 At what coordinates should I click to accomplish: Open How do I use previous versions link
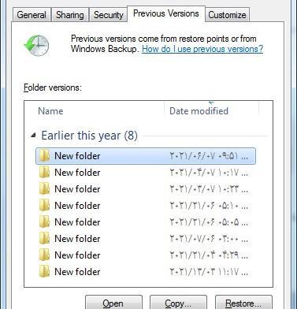[202, 49]
